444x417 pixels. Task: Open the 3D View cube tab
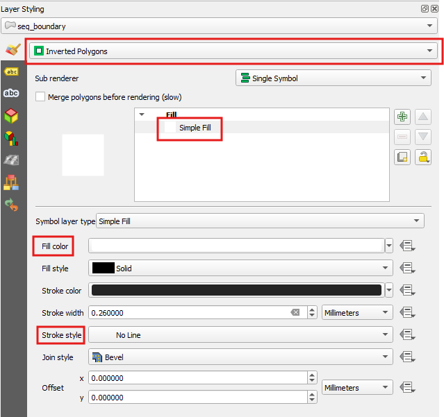[11, 116]
